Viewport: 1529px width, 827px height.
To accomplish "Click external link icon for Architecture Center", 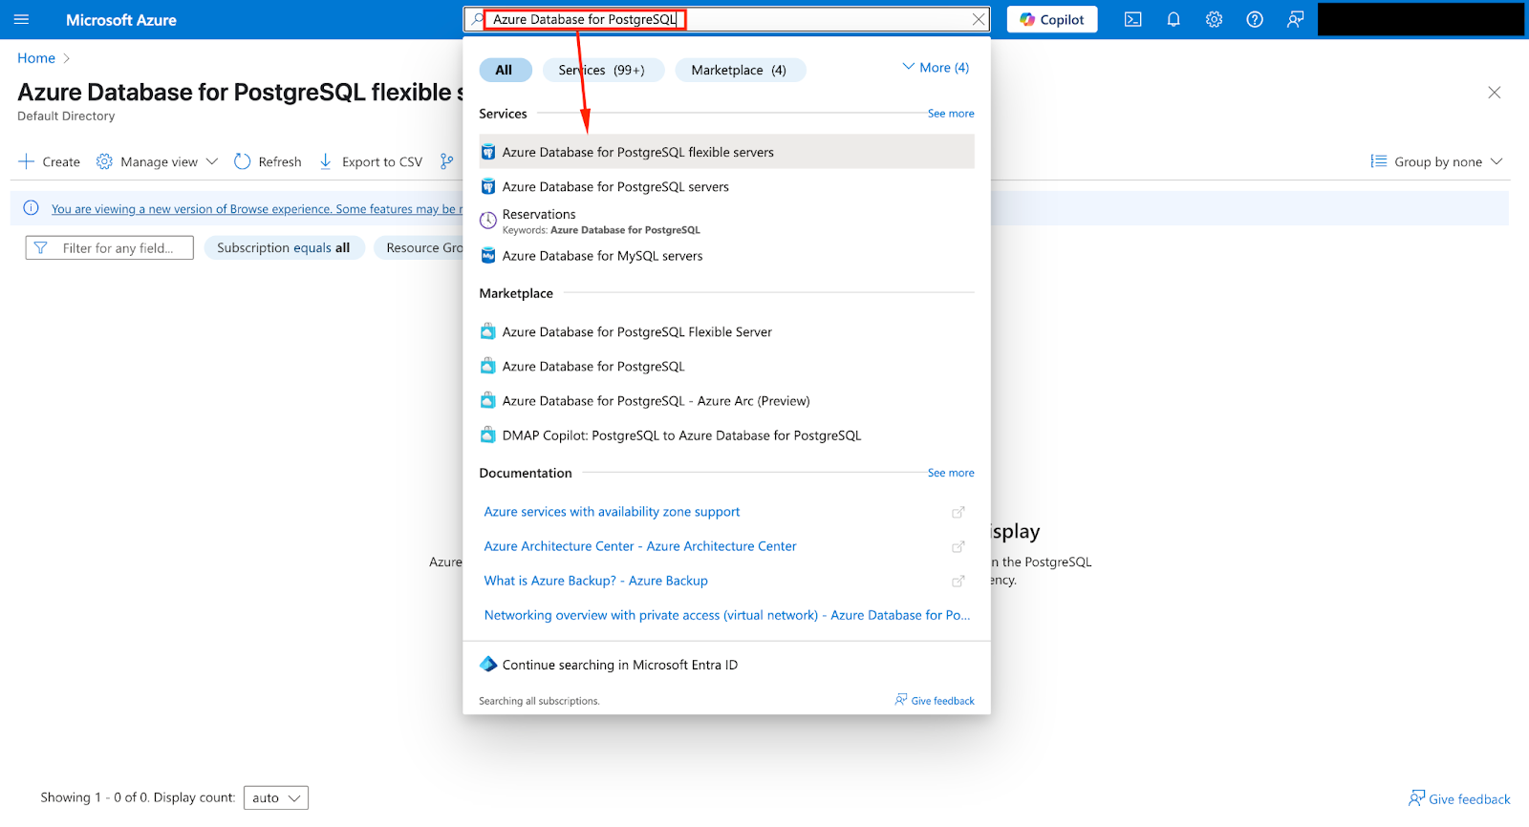I will click(958, 546).
